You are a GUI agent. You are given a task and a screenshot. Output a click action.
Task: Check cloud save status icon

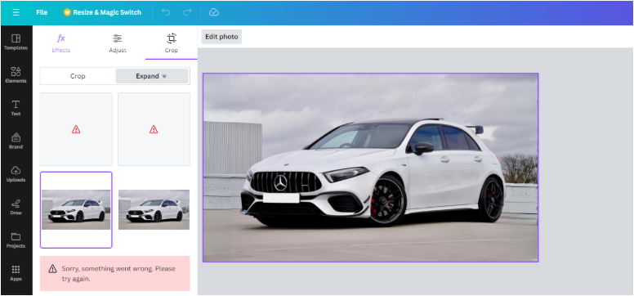click(214, 12)
